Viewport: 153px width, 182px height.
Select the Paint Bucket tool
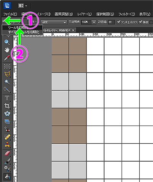pos(7,177)
